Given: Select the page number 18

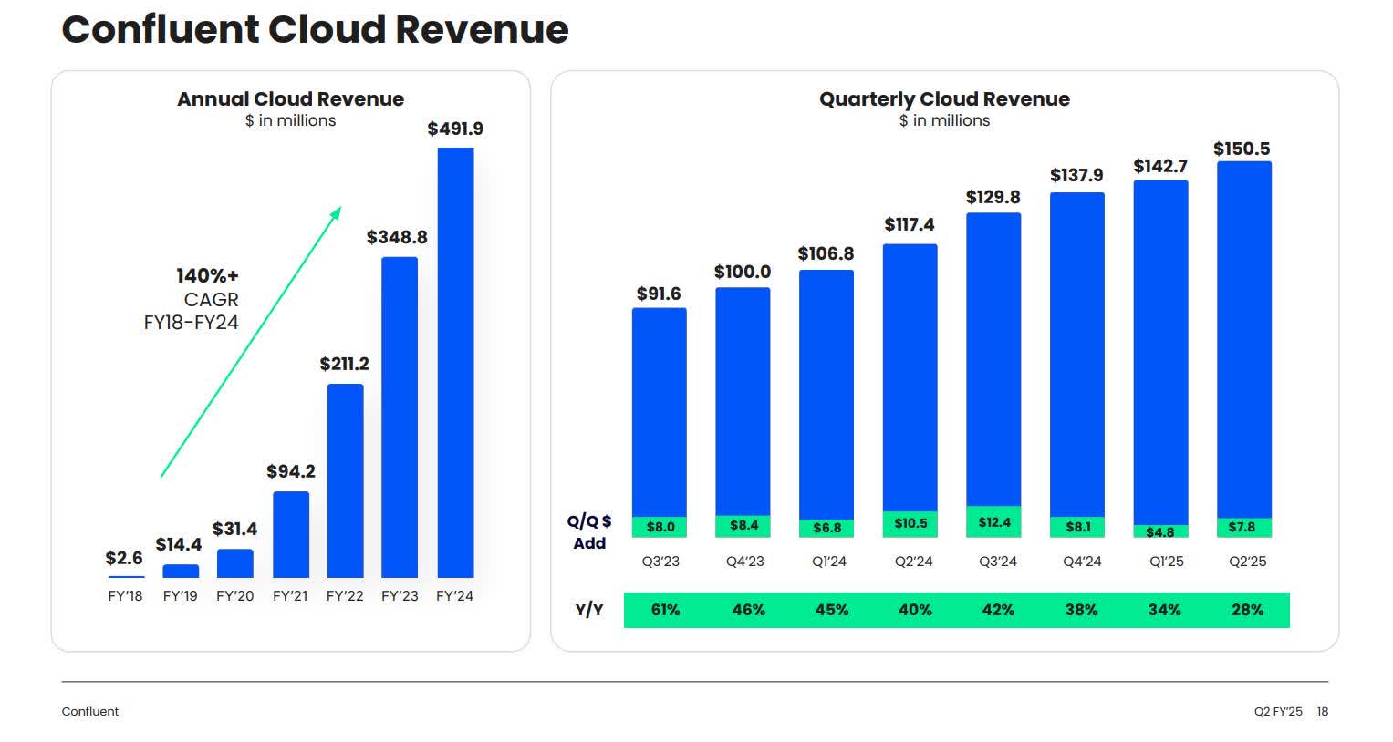Looking at the screenshot, I should tap(1323, 710).
